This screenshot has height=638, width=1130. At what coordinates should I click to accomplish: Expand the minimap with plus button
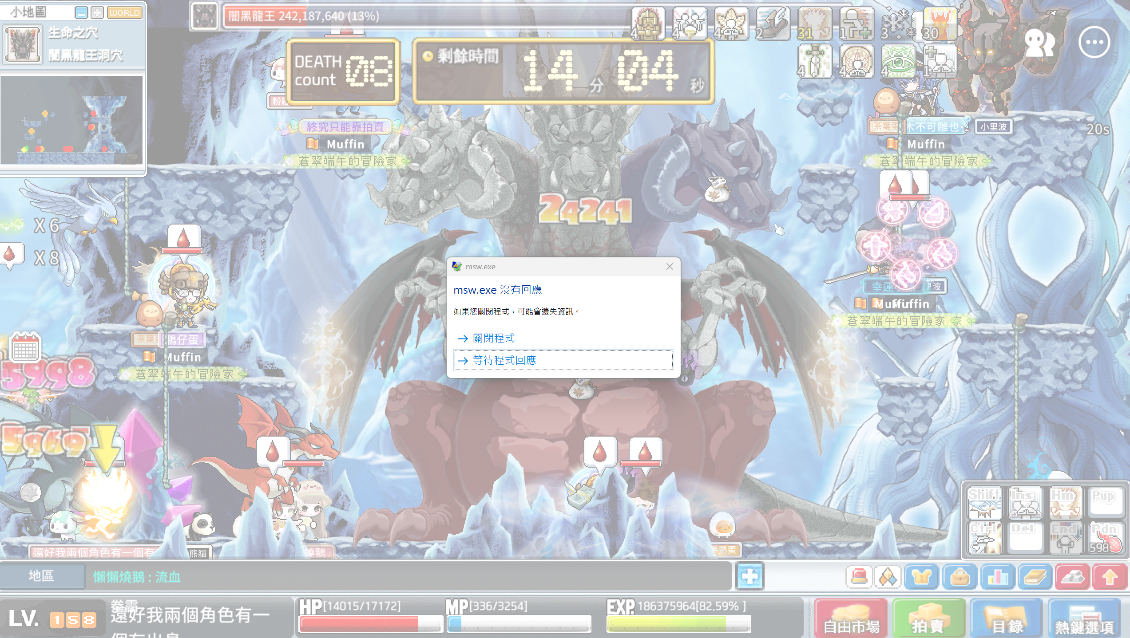tap(97, 13)
